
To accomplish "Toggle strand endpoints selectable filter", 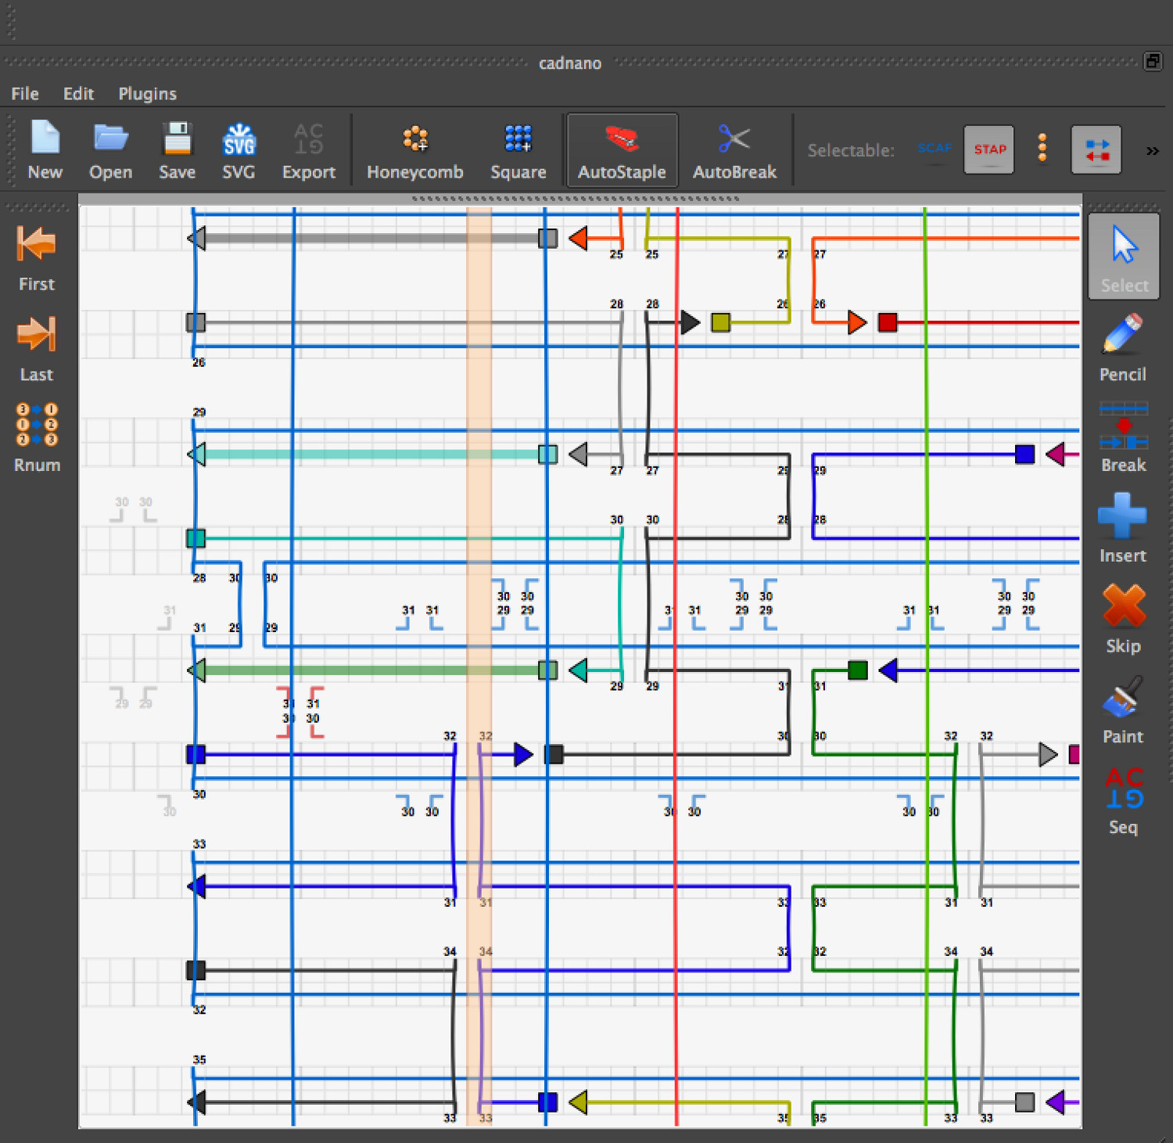I will coord(1096,149).
